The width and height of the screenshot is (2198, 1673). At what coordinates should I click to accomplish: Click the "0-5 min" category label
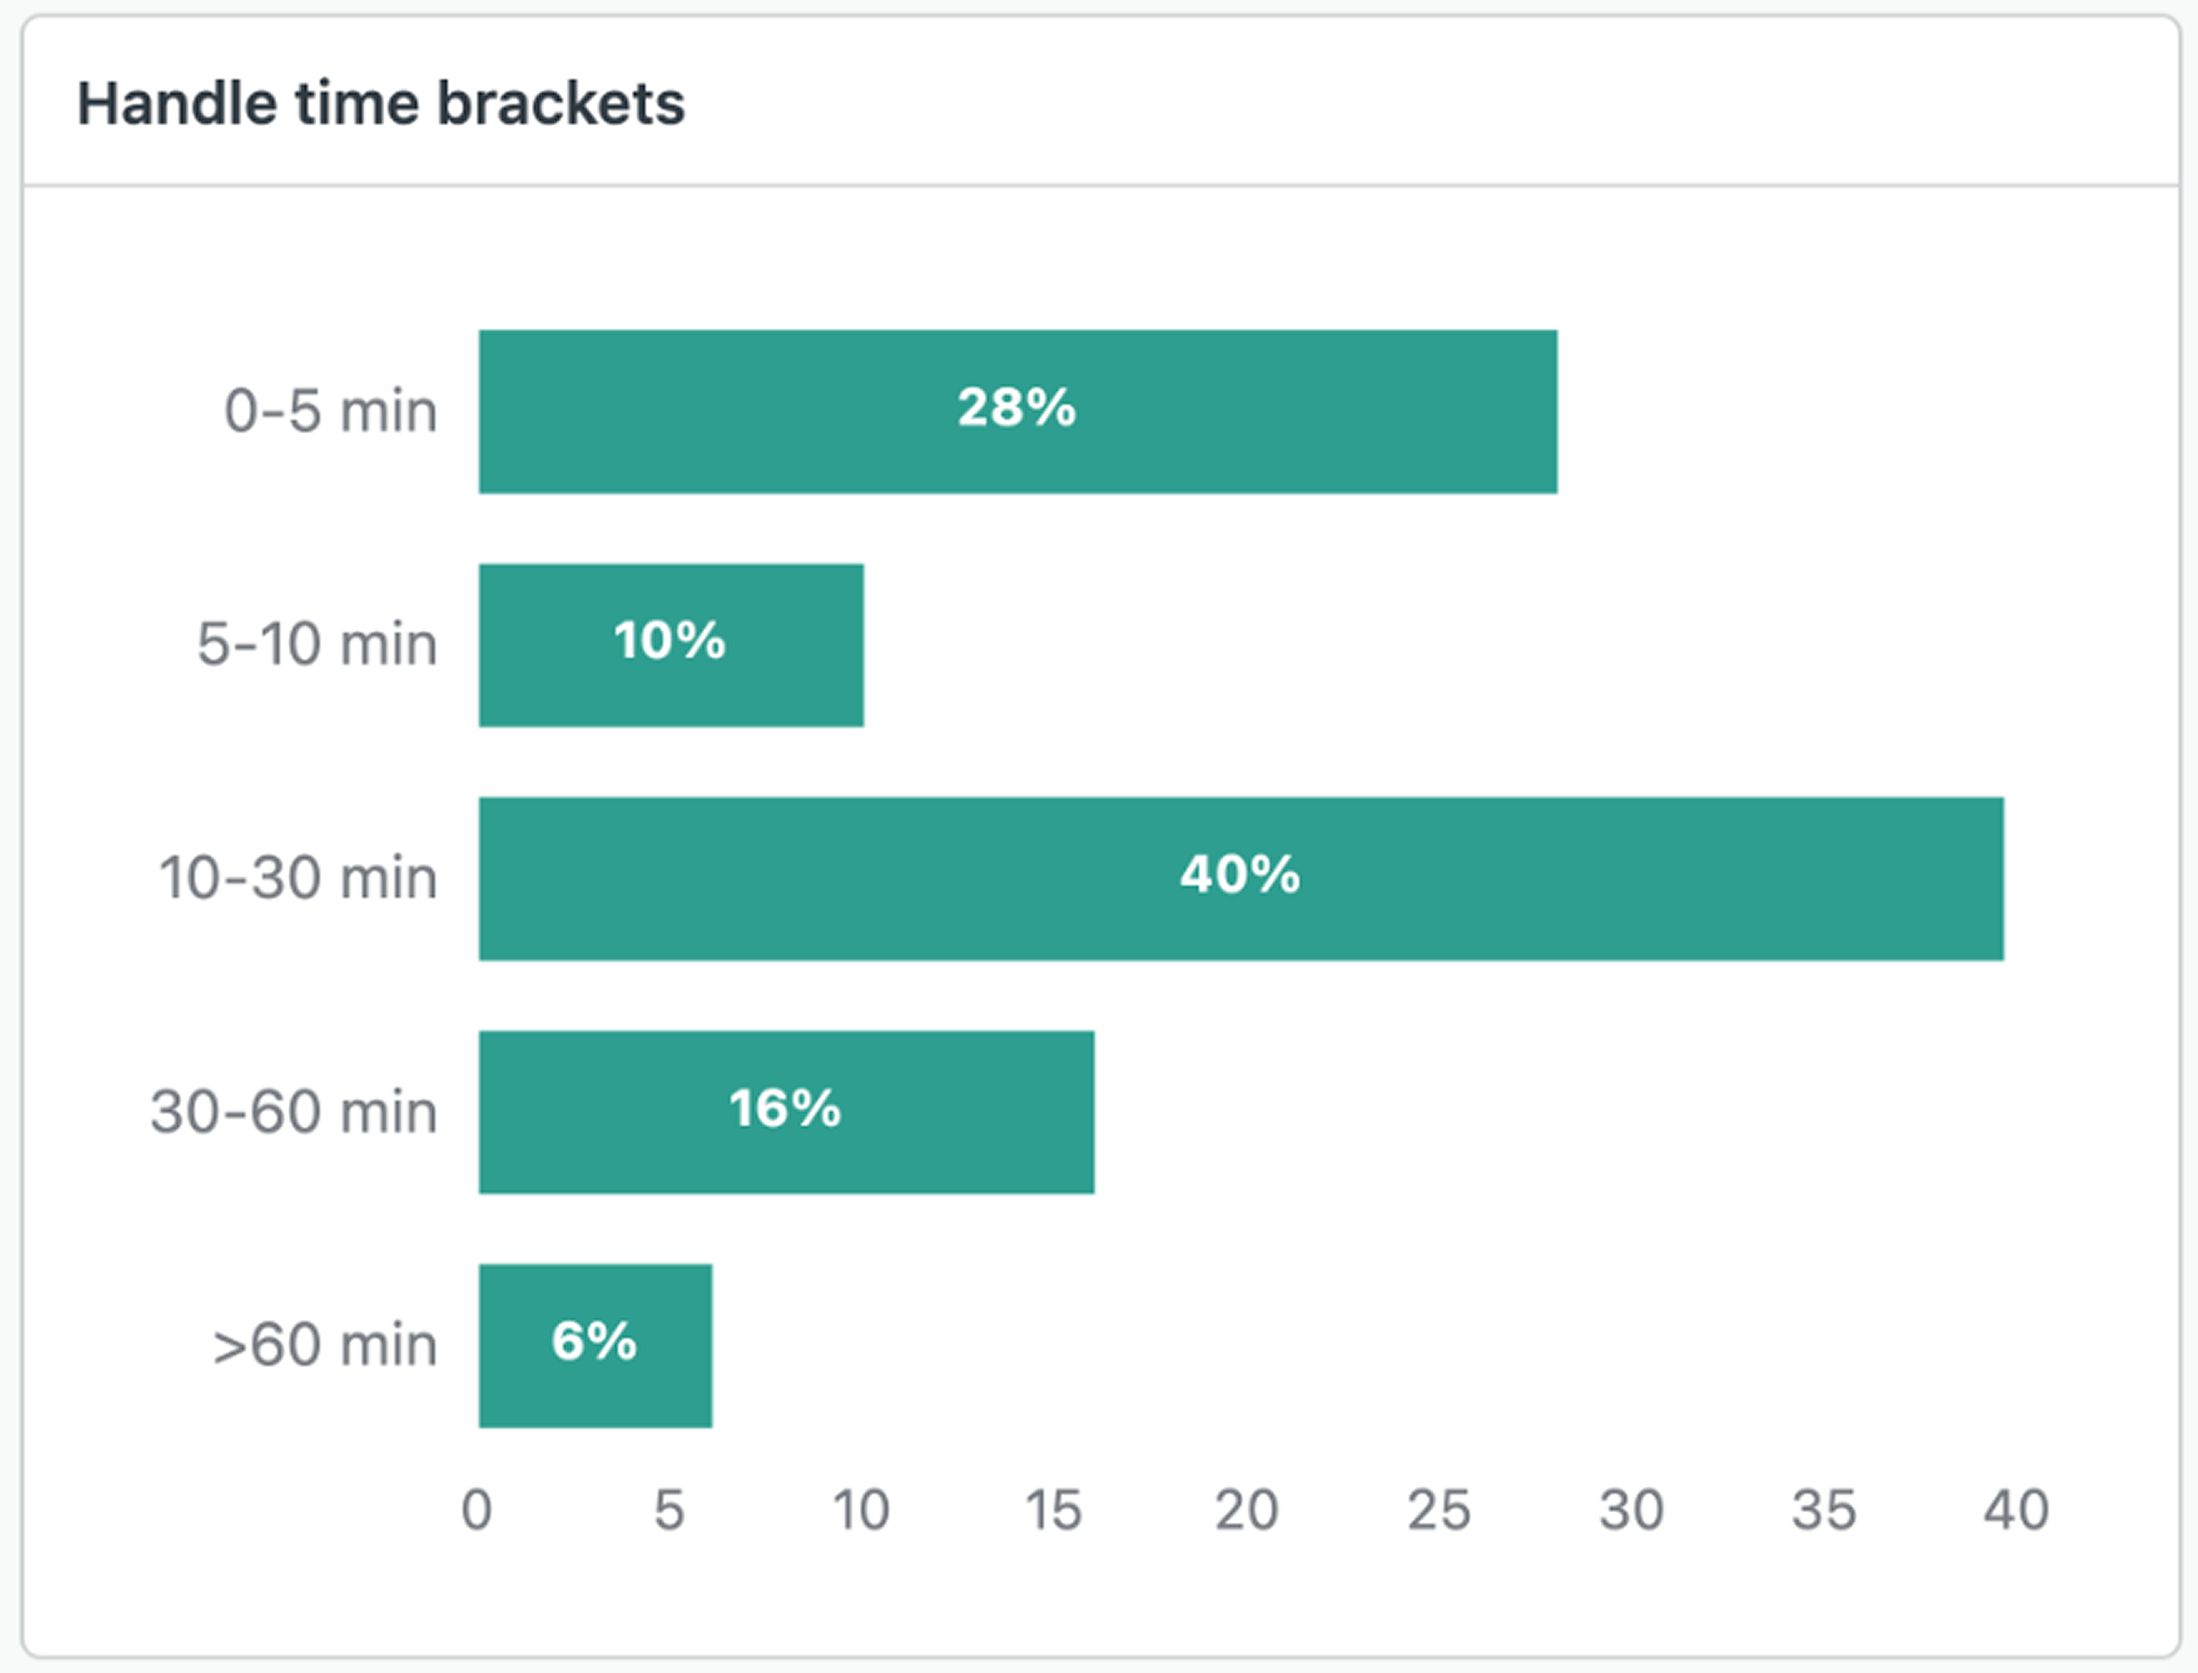pyautogui.click(x=331, y=411)
